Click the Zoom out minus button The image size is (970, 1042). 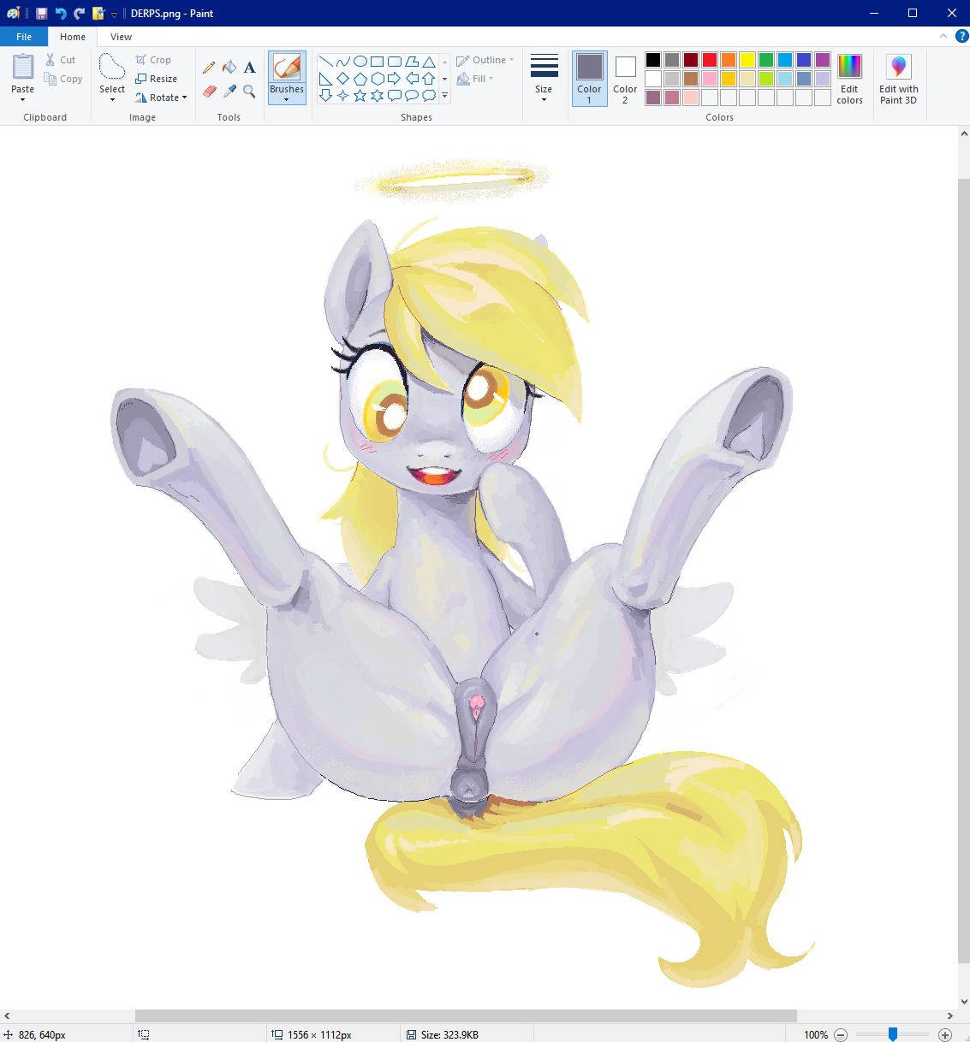(841, 1034)
